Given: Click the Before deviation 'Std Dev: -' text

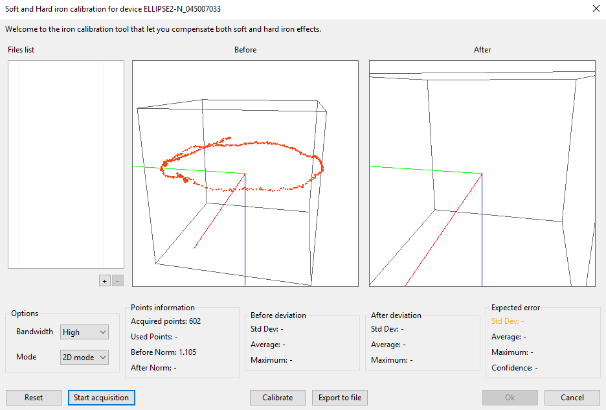Looking at the screenshot, I should coord(267,329).
